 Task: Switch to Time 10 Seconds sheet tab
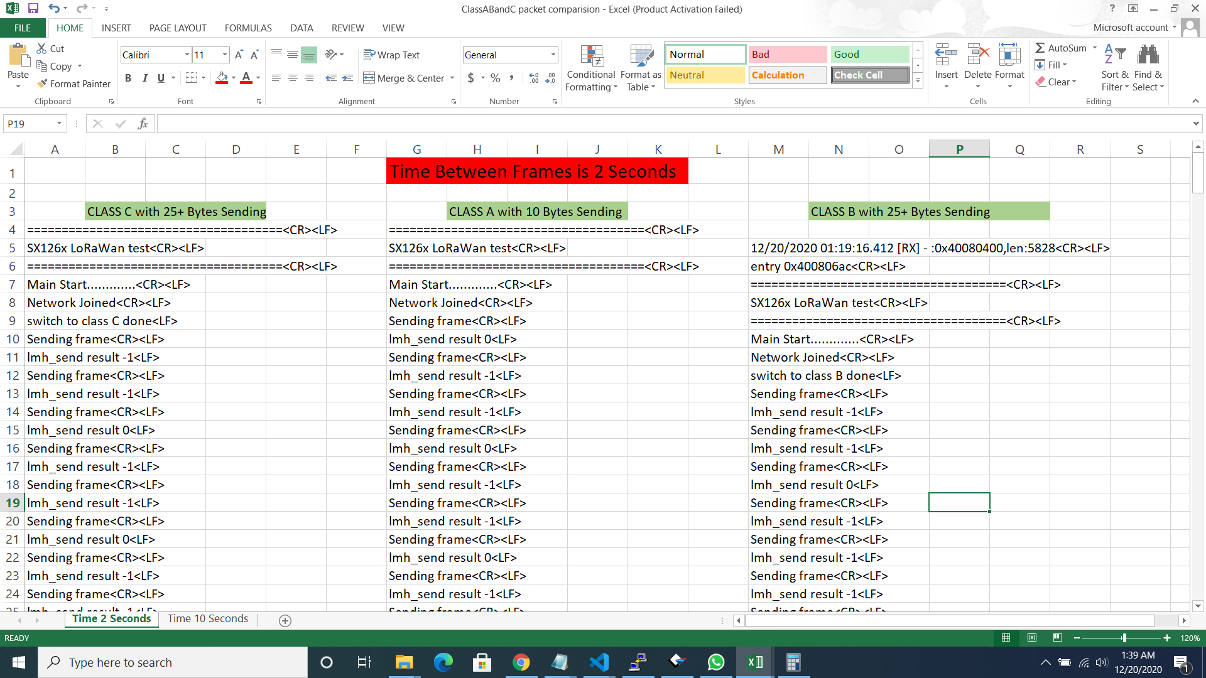208,619
